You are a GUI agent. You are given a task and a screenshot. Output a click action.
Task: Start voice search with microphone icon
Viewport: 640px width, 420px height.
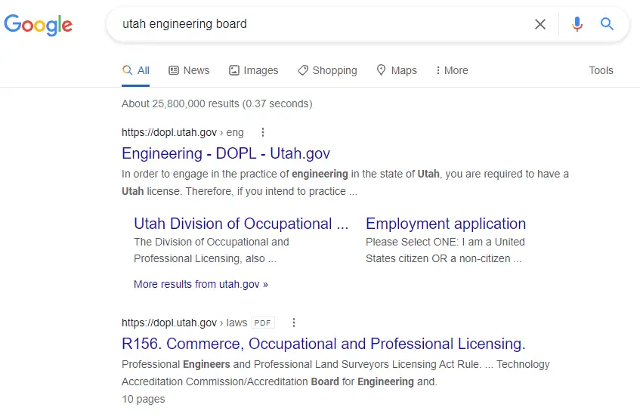[577, 24]
